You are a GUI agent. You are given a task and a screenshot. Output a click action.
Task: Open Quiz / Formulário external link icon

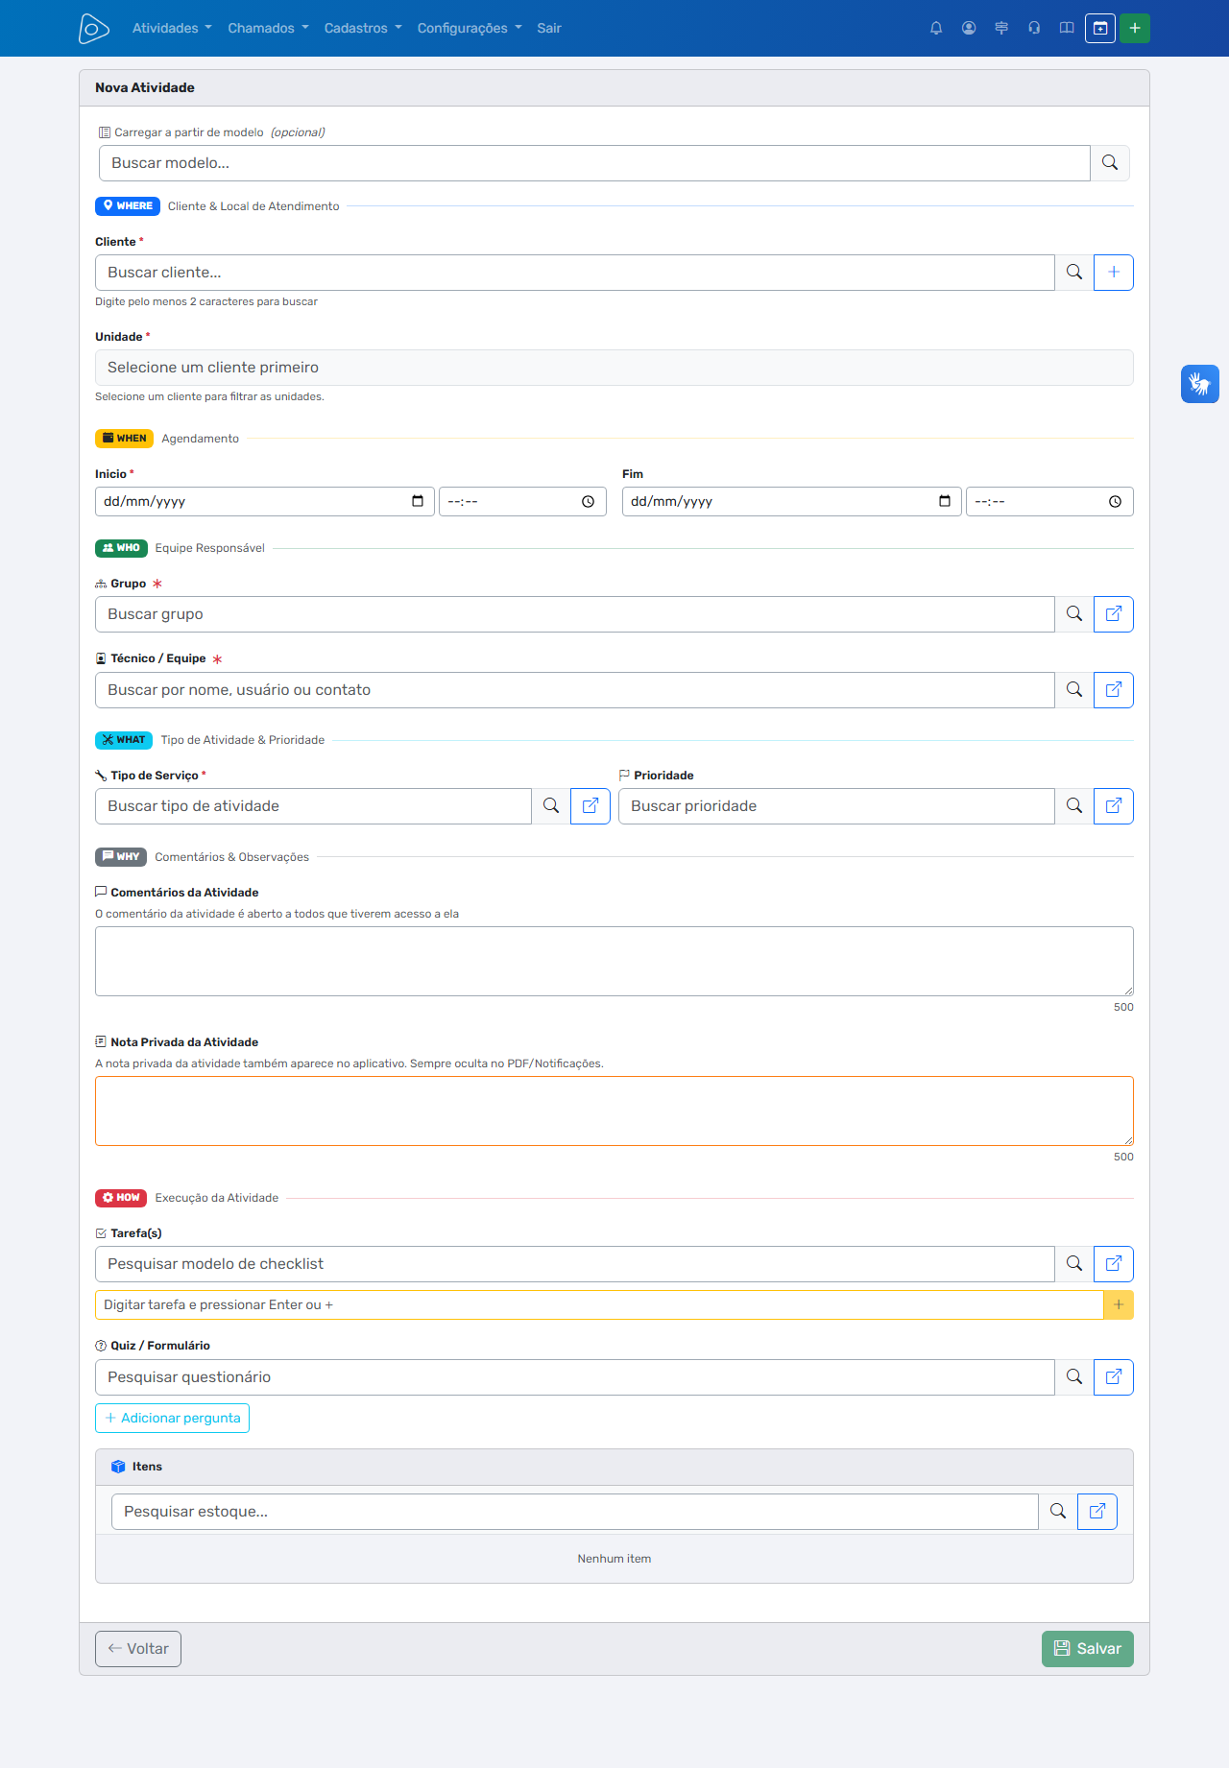tap(1114, 1377)
